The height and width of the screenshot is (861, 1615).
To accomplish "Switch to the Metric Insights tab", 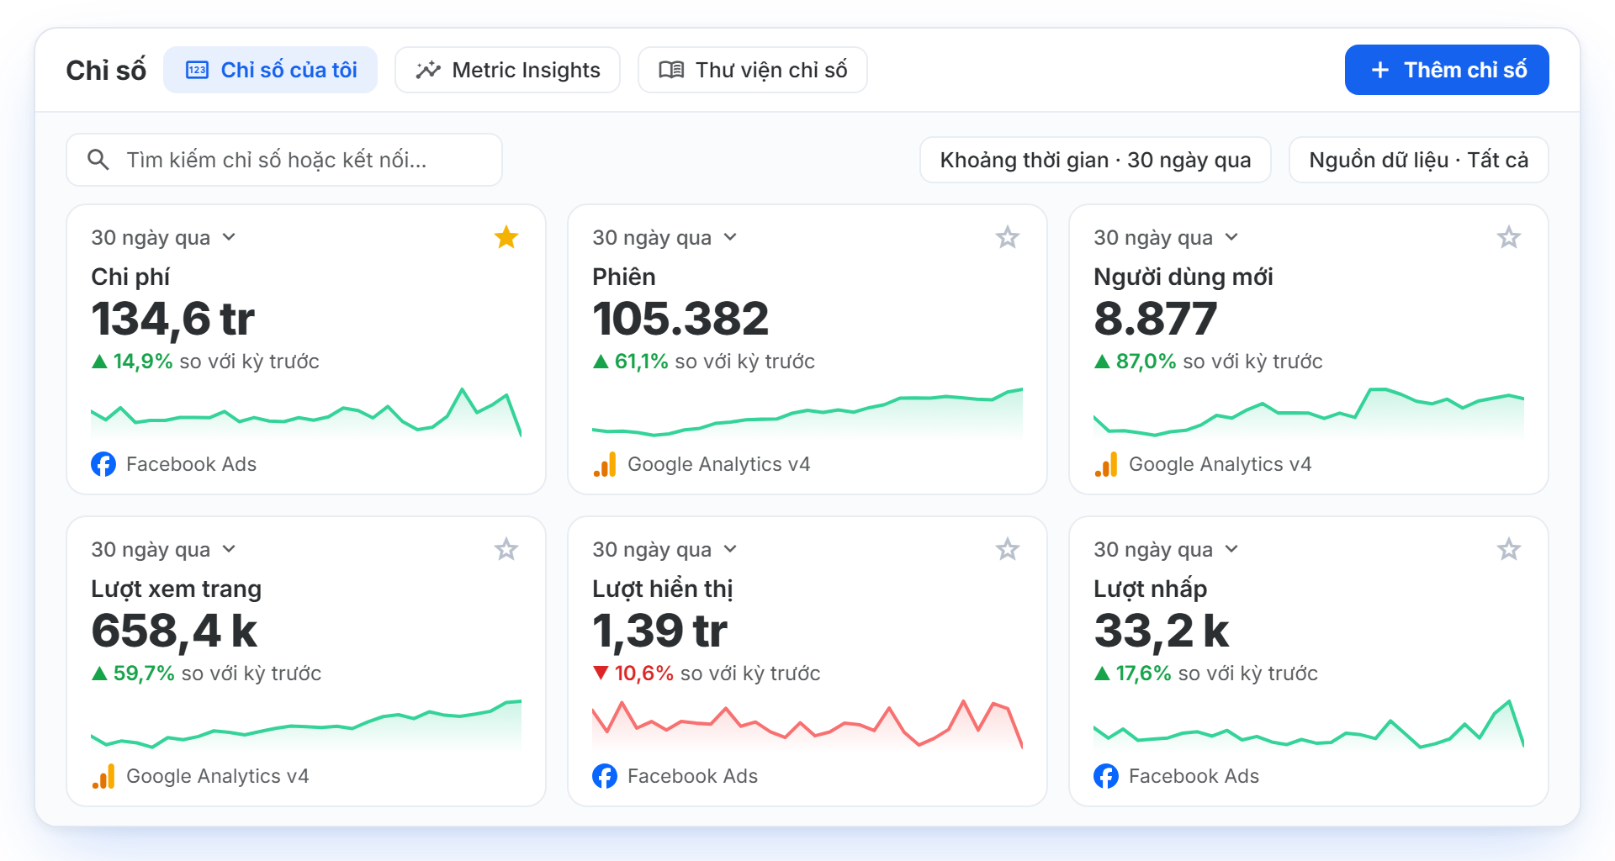I will tap(507, 70).
